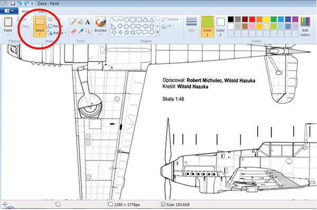
Task: Expand the Select options arrow
Action: tap(40, 34)
